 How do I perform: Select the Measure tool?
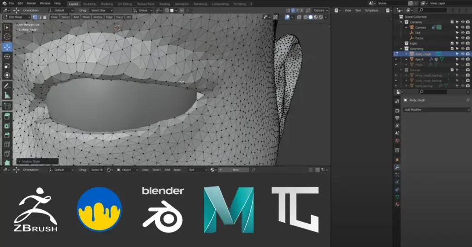[7, 95]
